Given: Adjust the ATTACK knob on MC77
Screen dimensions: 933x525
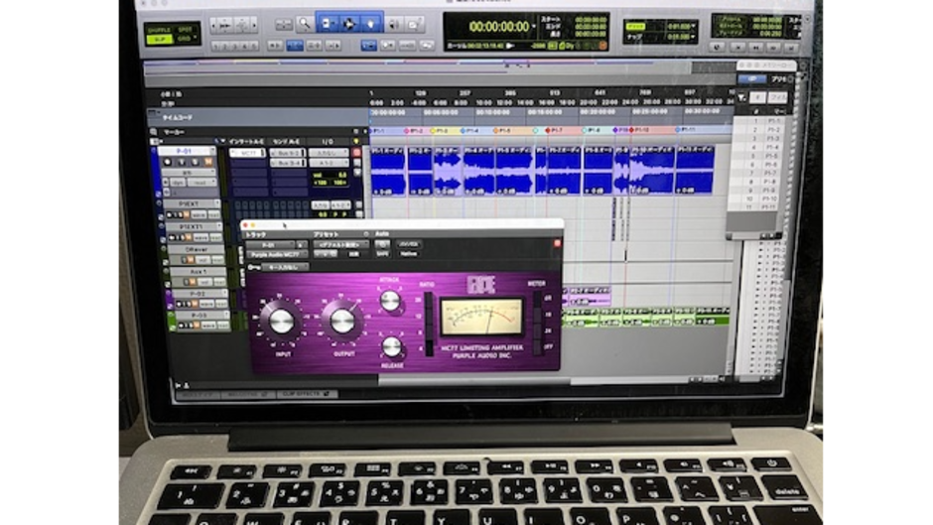Looking at the screenshot, I should click(390, 301).
